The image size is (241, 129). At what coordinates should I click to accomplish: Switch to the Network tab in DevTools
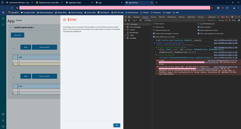(162, 17)
